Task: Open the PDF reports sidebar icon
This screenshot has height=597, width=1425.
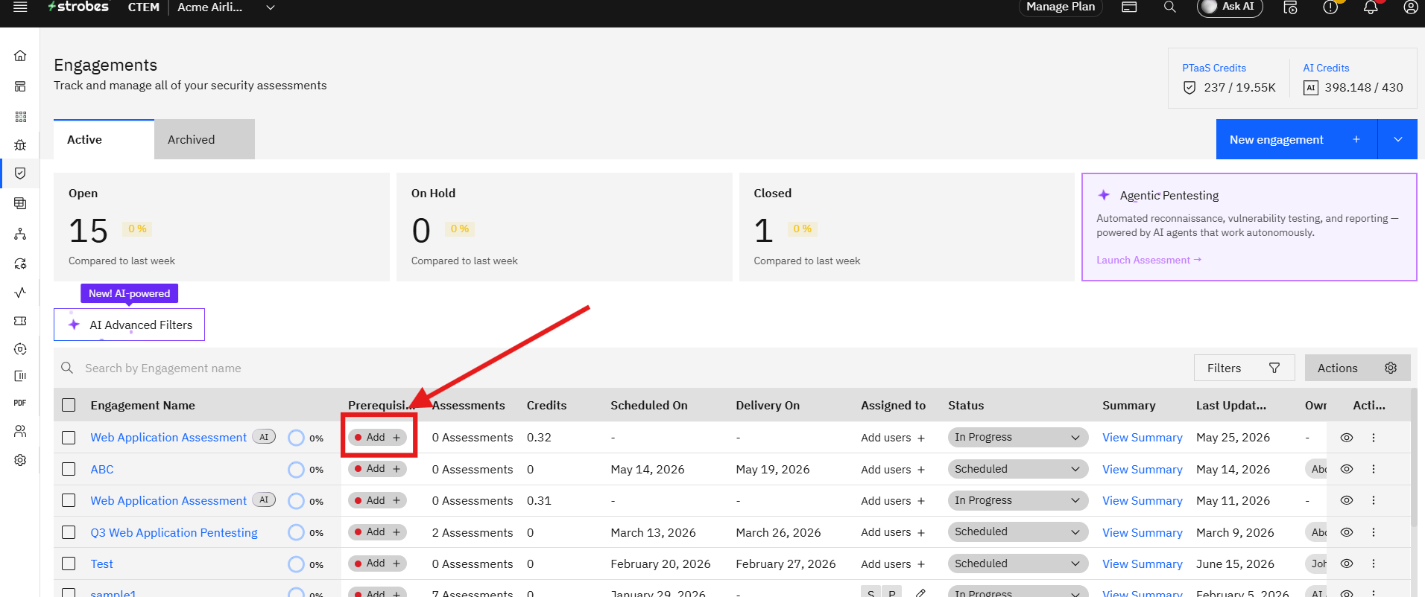Action: coord(20,403)
